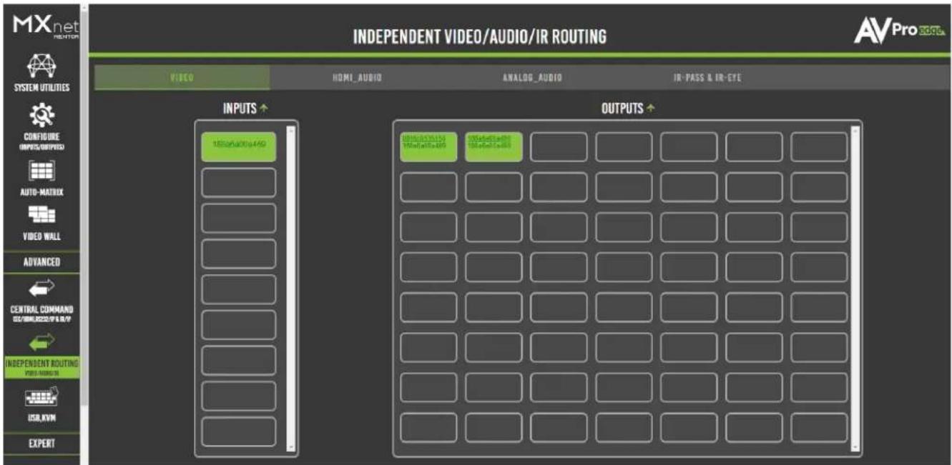The height and width of the screenshot is (465, 952).
Task: Select the green Independent Routing arrows icon
Action: [x=41, y=344]
